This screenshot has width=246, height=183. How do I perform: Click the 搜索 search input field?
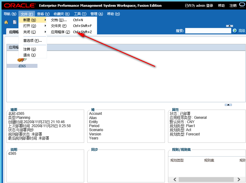(208, 31)
